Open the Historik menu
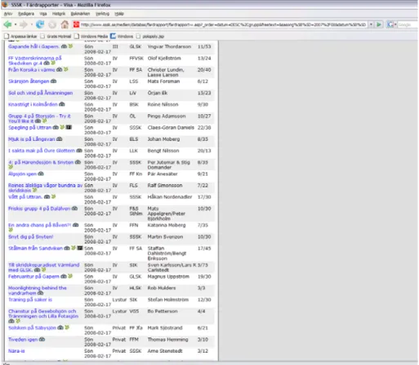The width and height of the screenshot is (419, 365). coord(59,14)
